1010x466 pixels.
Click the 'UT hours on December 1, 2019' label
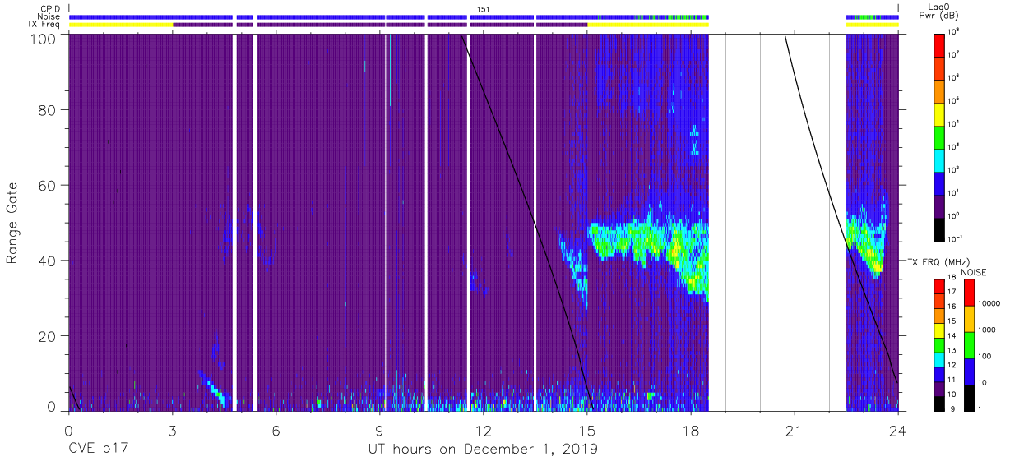(483, 450)
